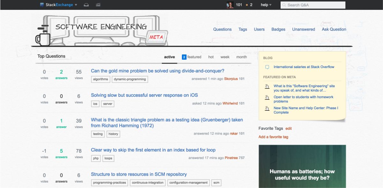Click the 2 answers count on gold mine question

(x=61, y=74)
